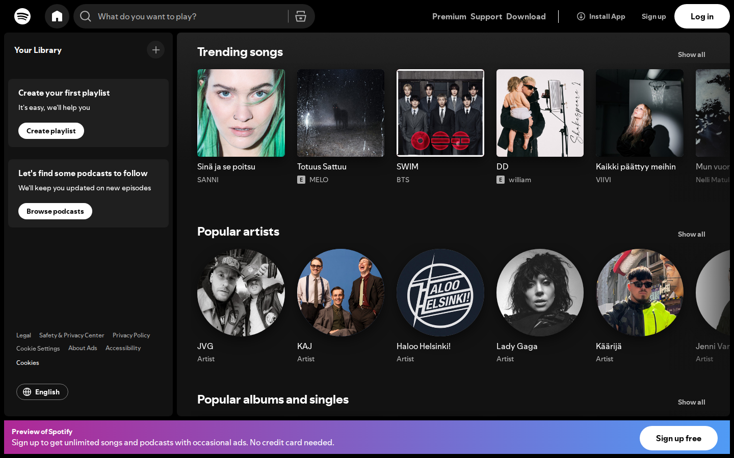734x458 pixels.
Task: Click the william artist name
Action: 520,180
